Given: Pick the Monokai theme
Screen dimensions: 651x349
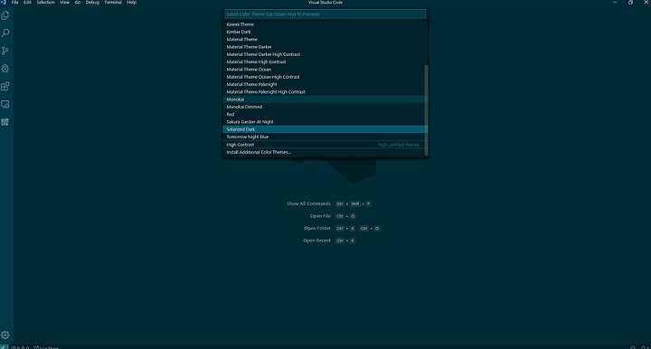Looking at the screenshot, I should point(325,99).
